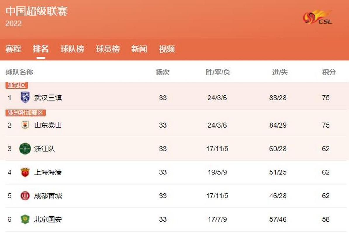Click 58 points for 北京国安
This screenshot has width=349, height=233.
pos(326,219)
